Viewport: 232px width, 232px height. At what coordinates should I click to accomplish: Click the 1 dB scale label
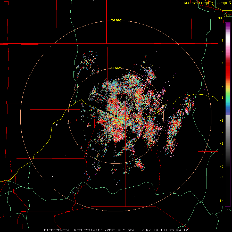point(222,98)
